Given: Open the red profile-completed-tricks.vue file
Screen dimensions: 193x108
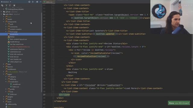Looking at the screenshot, I should 20,47.
